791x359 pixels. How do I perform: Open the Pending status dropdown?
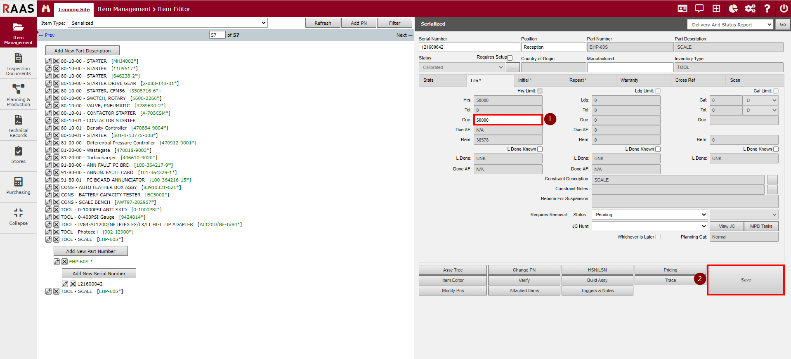[649, 215]
